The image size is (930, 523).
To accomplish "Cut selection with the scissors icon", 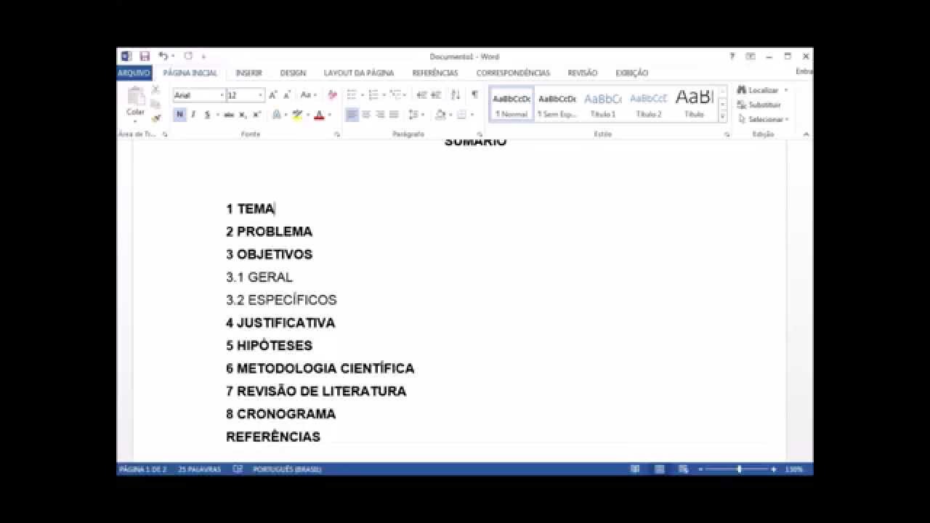I will [x=155, y=90].
